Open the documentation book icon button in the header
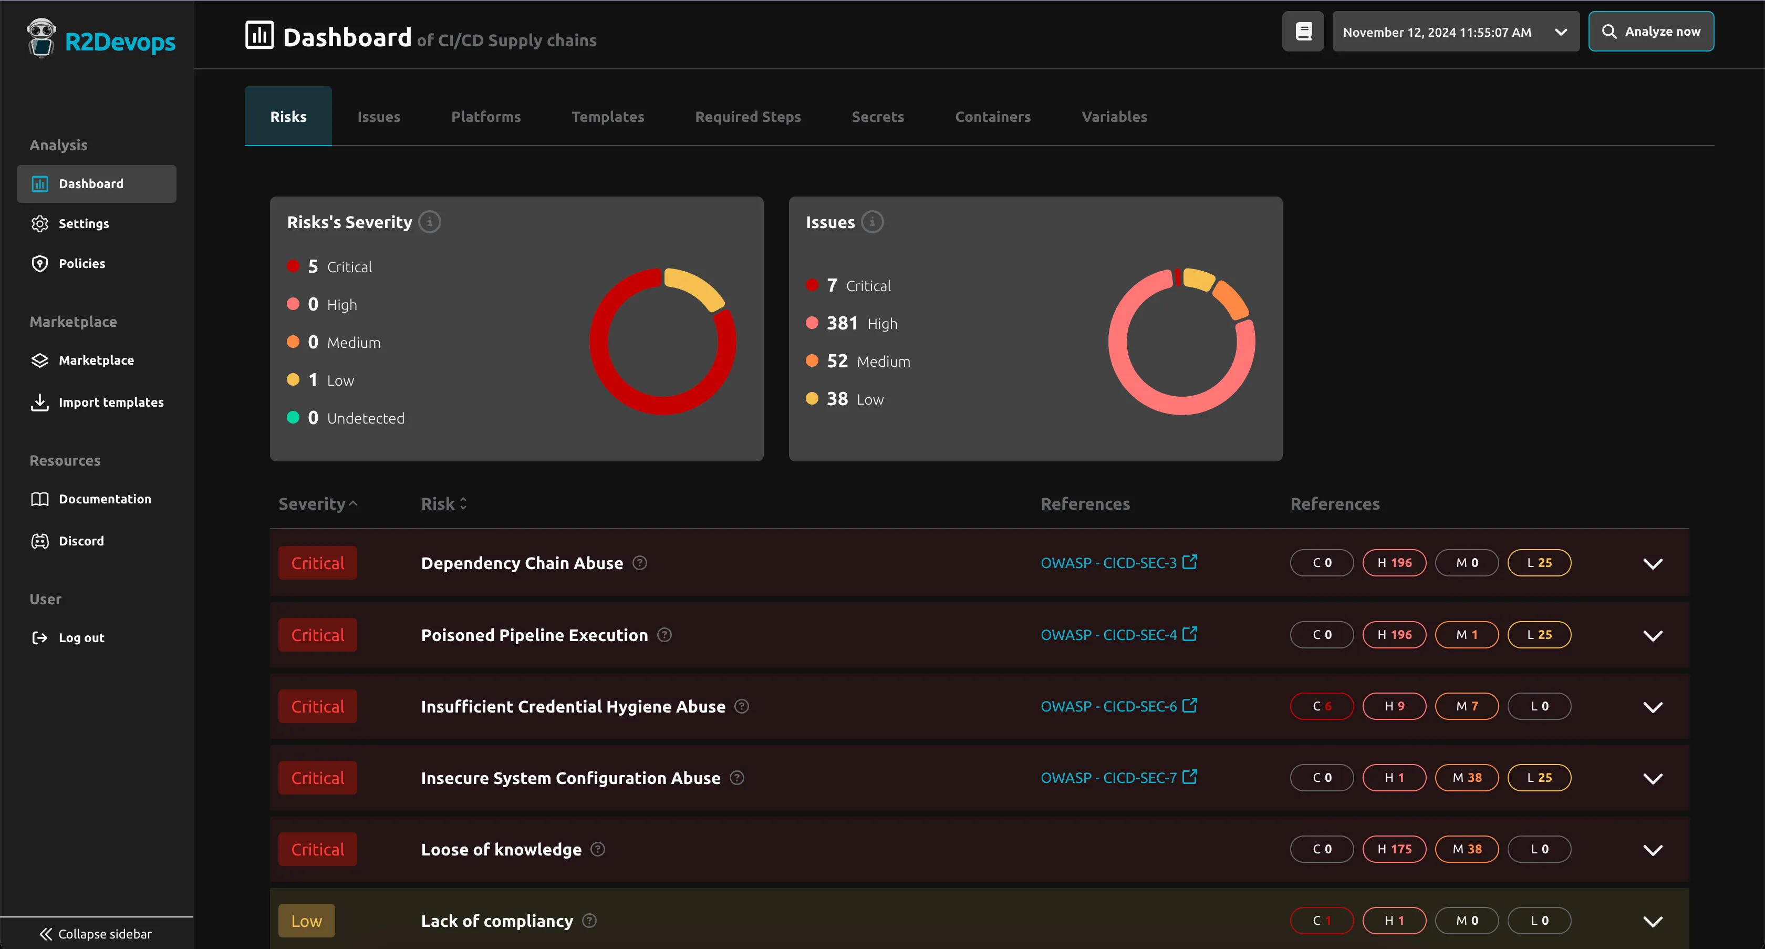Screen dimensions: 1765x949 (1303, 32)
